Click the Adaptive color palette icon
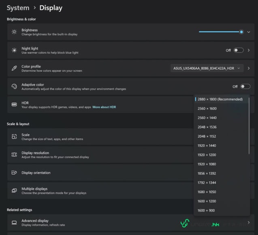 (14, 86)
